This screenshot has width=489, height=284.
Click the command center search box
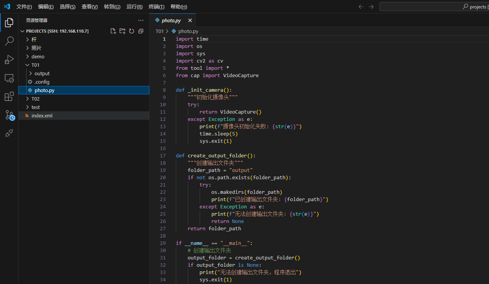434,7
